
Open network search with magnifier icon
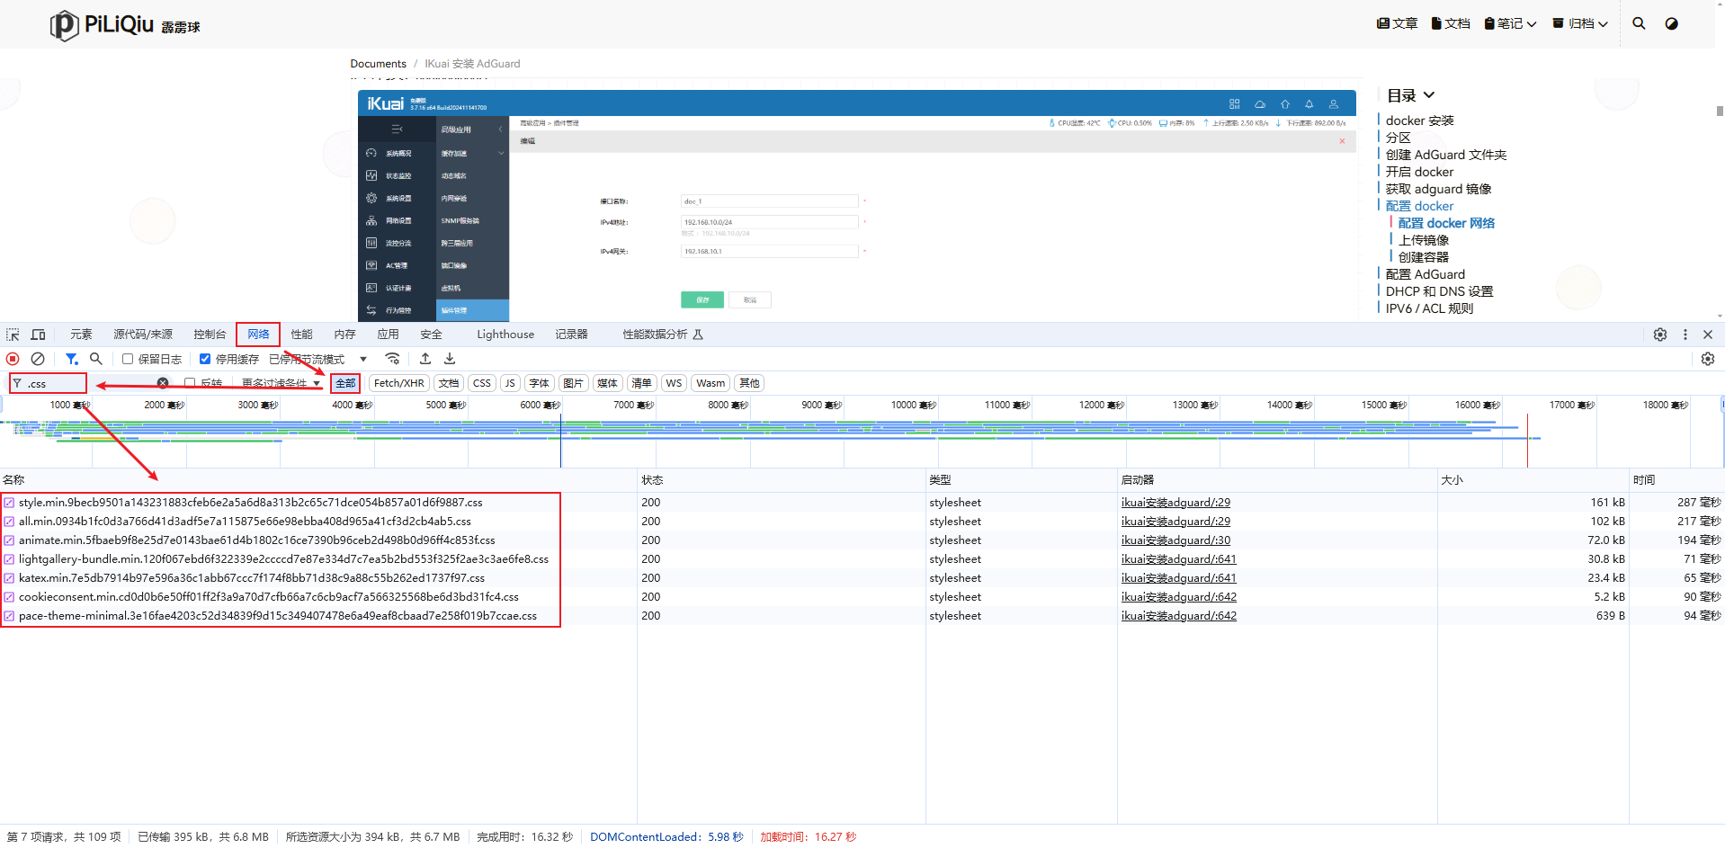click(x=96, y=359)
